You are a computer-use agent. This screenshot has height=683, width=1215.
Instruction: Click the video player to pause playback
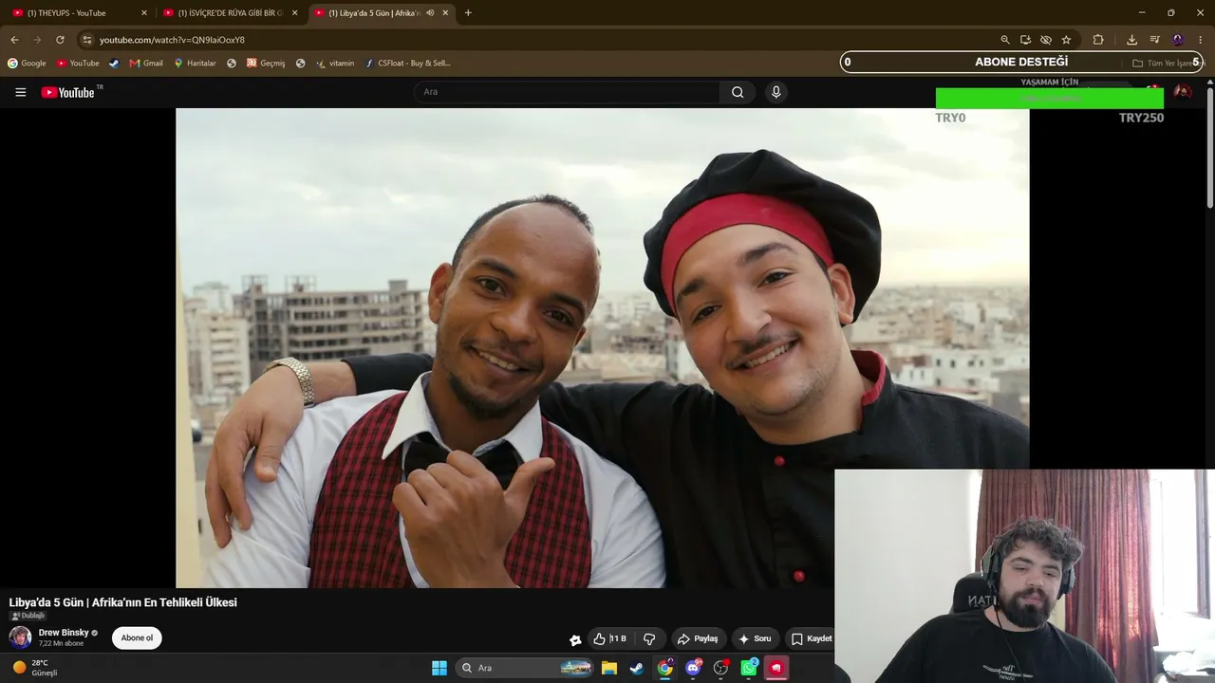click(x=602, y=347)
